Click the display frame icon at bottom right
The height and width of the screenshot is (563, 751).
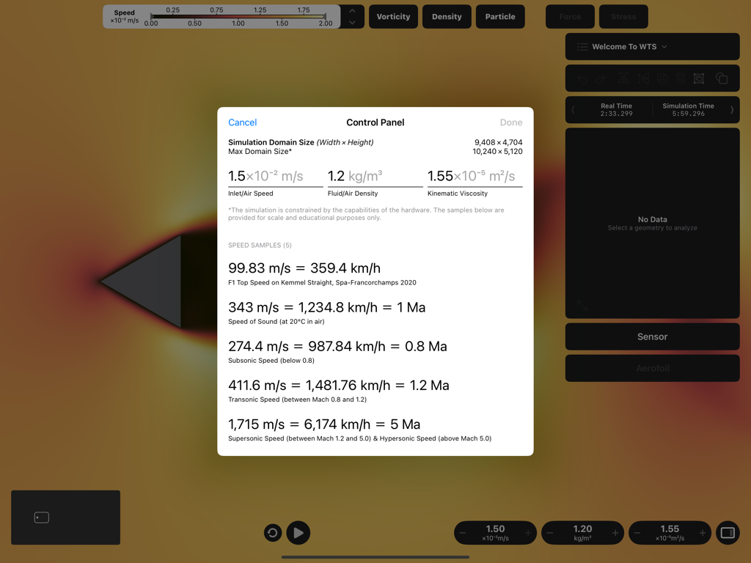pos(728,533)
